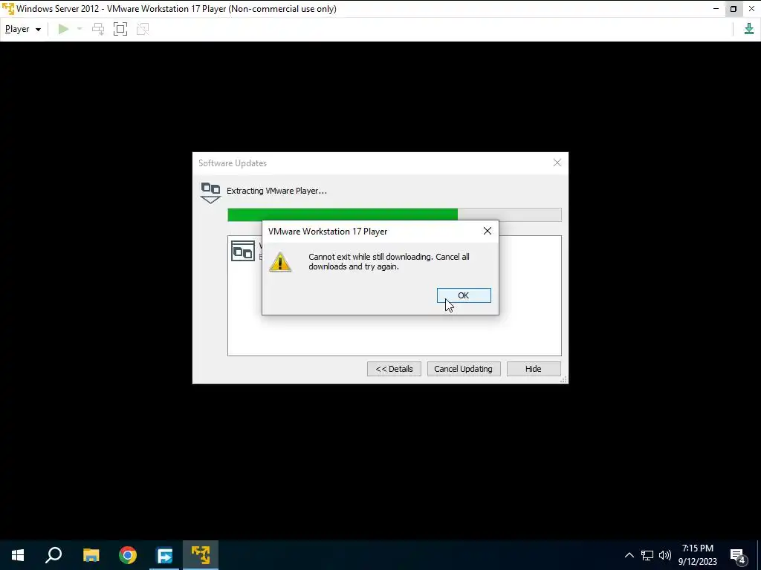Click the Send Ctrl+Alt+Del toolbar icon
761x570 pixels.
click(98, 29)
